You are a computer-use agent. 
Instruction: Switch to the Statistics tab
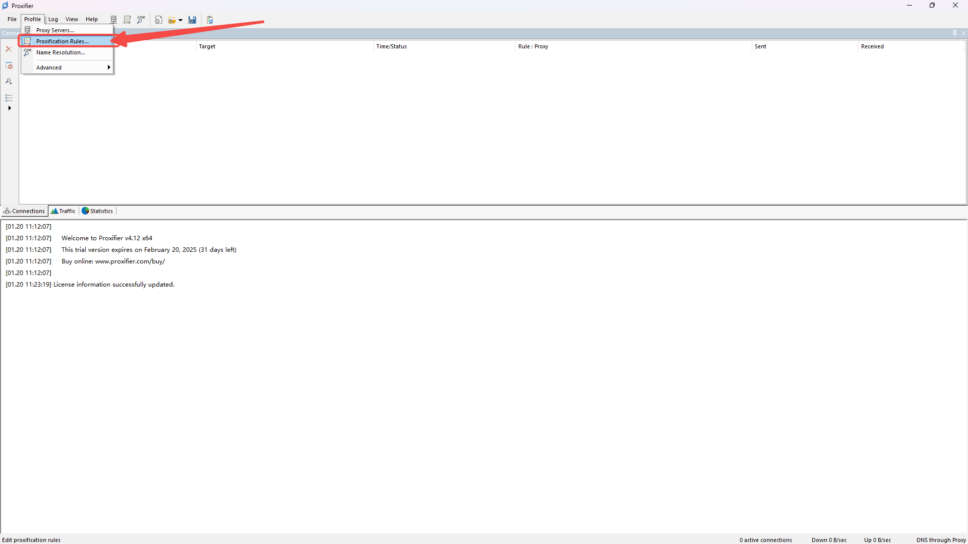[x=97, y=211]
